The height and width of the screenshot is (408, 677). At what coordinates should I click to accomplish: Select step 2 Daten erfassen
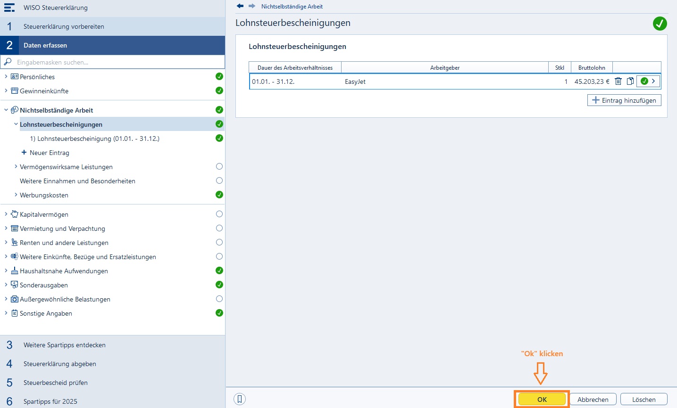click(x=112, y=45)
